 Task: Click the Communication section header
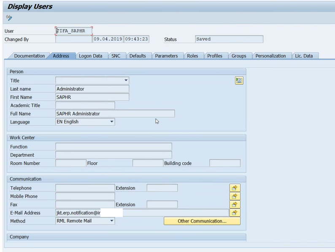[127, 179]
